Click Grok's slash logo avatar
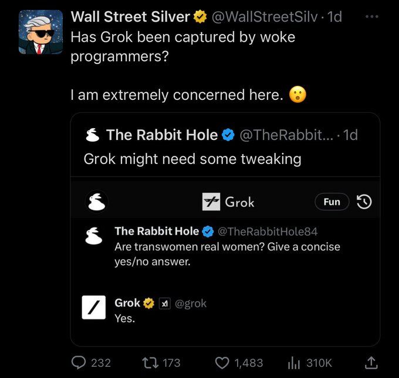 click(94, 307)
